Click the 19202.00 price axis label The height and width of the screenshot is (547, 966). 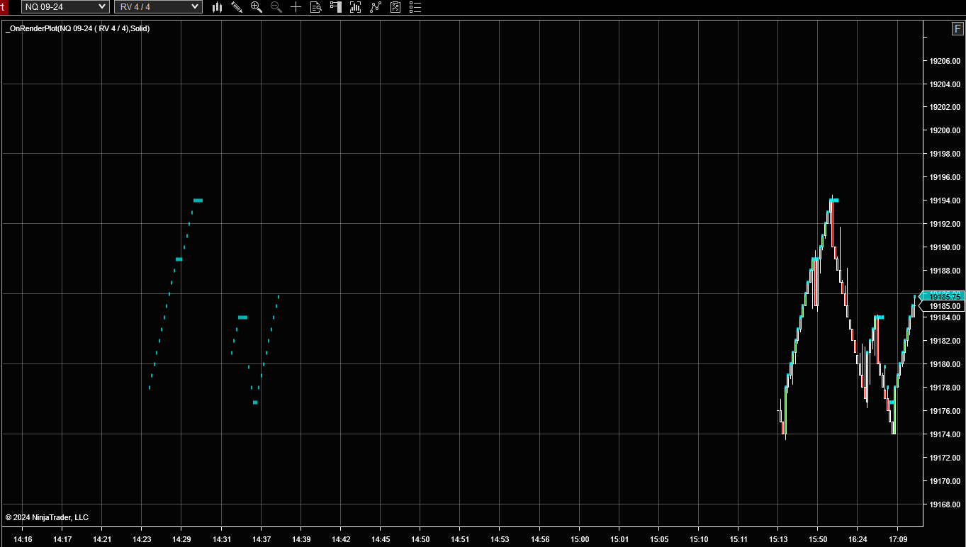point(945,107)
